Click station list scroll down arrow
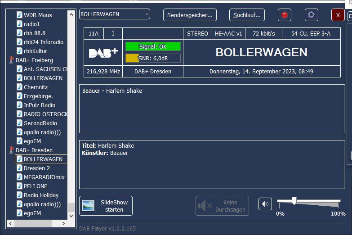 click(x=71, y=216)
